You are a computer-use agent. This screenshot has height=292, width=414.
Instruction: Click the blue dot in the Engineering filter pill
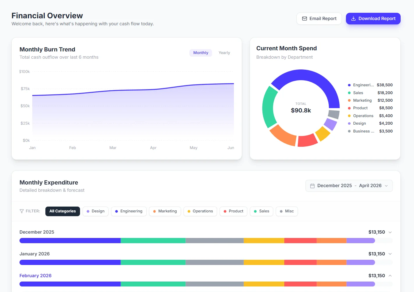click(118, 211)
